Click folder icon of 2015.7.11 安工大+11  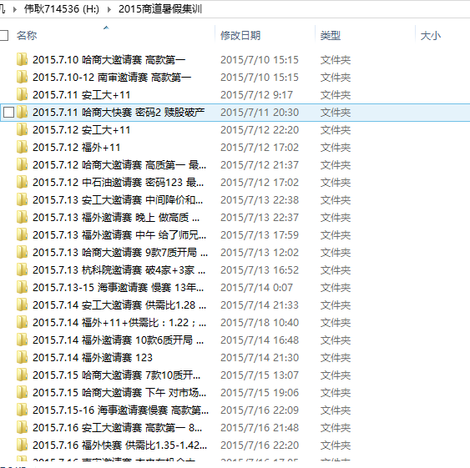coord(23,94)
